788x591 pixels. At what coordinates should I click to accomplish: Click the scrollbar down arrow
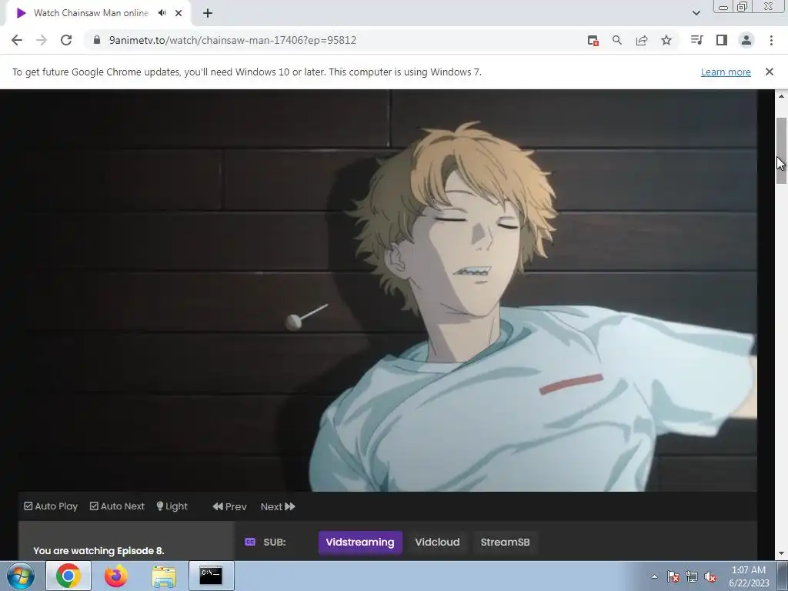(781, 554)
